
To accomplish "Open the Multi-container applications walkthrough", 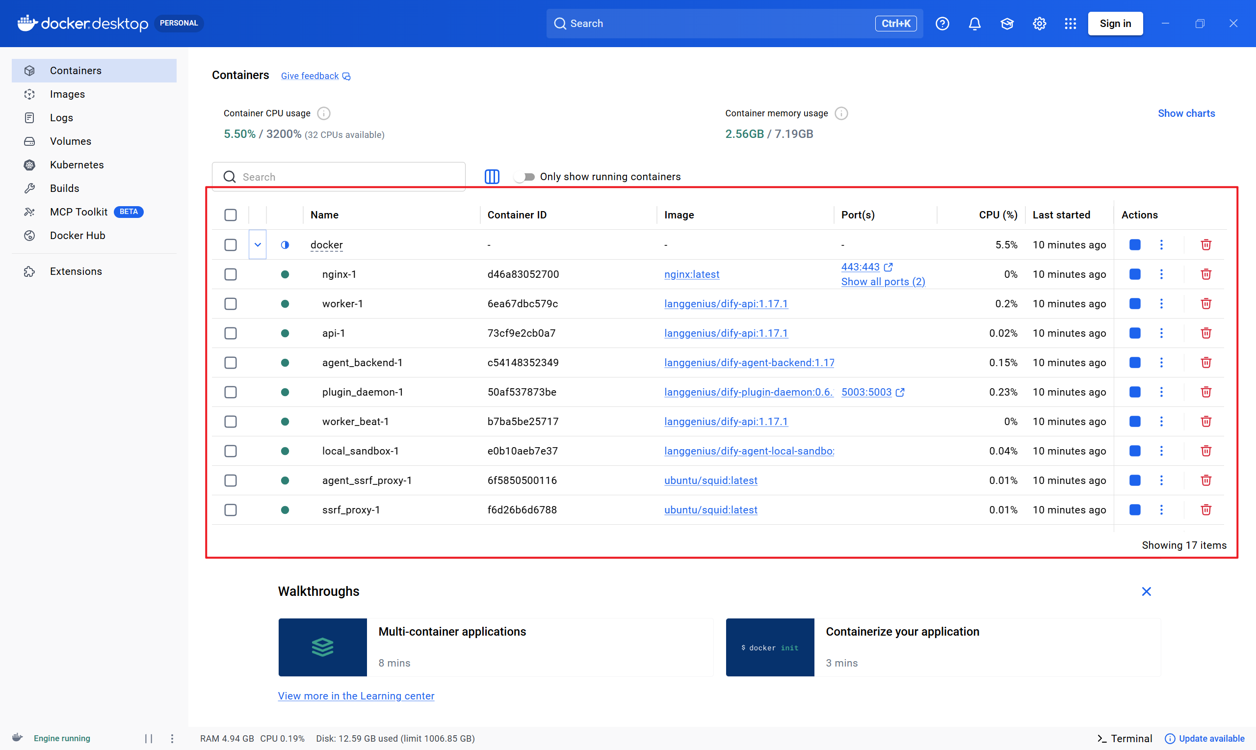I will [496, 647].
